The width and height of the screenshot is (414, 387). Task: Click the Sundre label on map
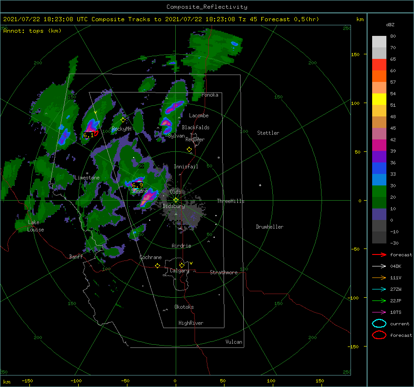point(140,191)
